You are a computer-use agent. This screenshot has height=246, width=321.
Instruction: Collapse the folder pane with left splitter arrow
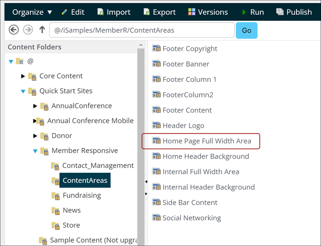click(146, 182)
